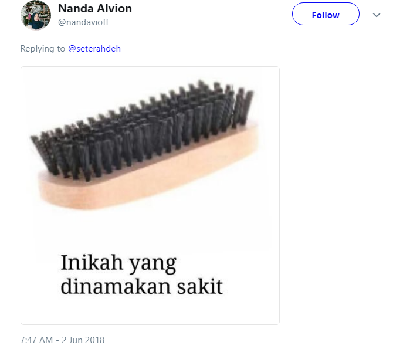Open Nanda Alvion's profile picture
This screenshot has width=393, height=349.
point(36,15)
